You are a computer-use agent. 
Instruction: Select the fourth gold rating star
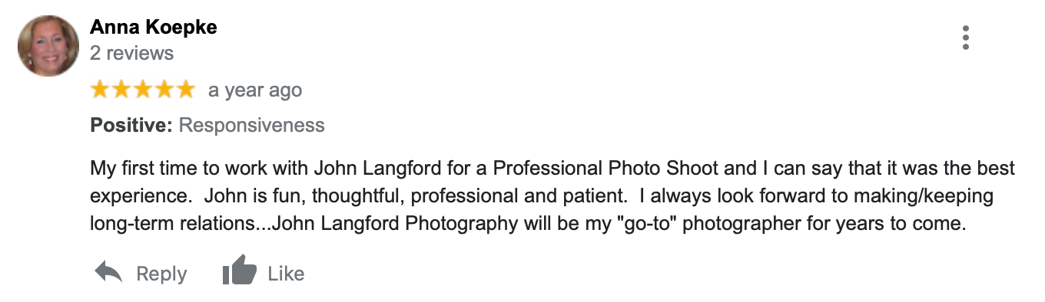point(164,90)
